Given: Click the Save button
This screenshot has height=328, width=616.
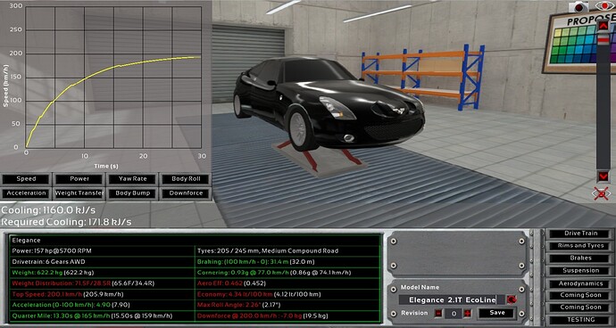Looking at the screenshot, I should click(x=497, y=313).
